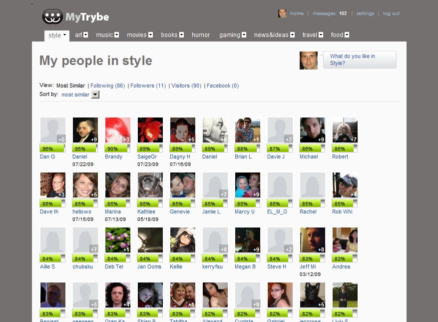The image size is (438, 322).
Task: View Visitors (90) list
Action: [186, 85]
